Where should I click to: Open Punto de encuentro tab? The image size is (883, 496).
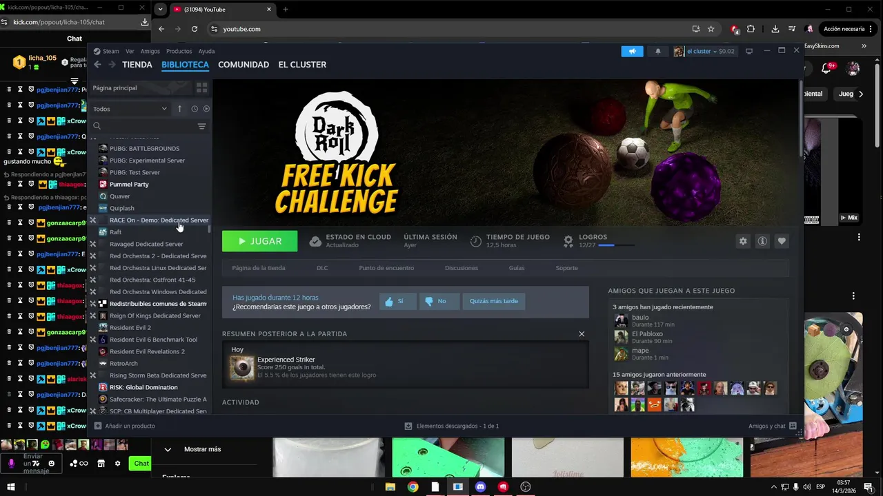[x=386, y=268]
